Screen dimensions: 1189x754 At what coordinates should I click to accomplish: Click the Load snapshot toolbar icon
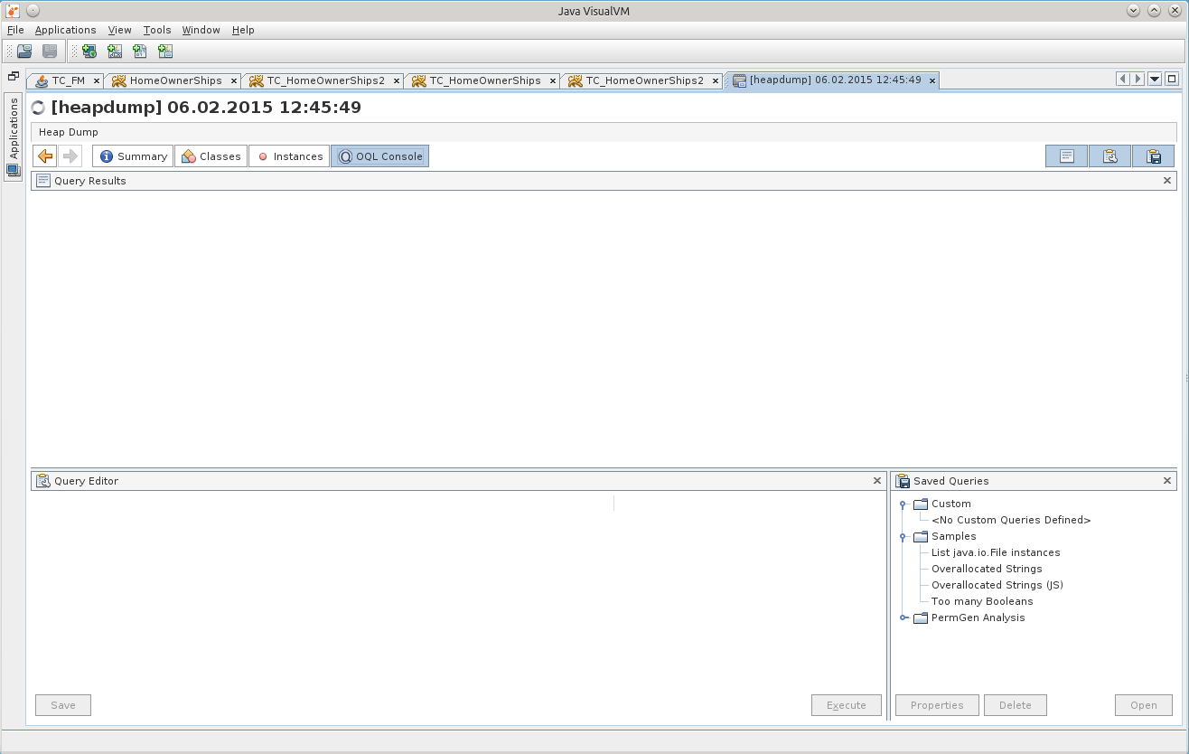(x=24, y=52)
